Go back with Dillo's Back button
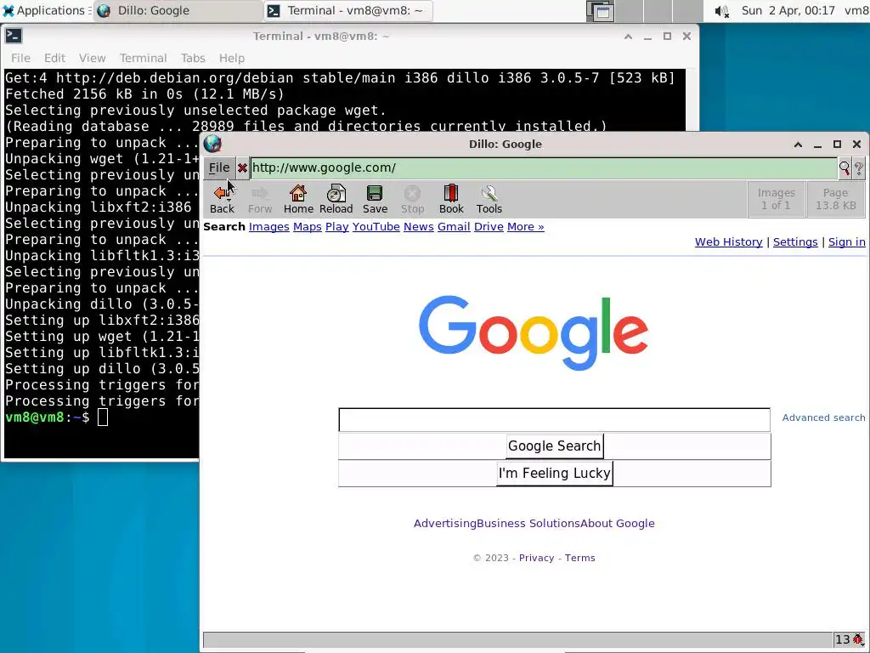The width and height of the screenshot is (870, 653). pyautogui.click(x=222, y=199)
